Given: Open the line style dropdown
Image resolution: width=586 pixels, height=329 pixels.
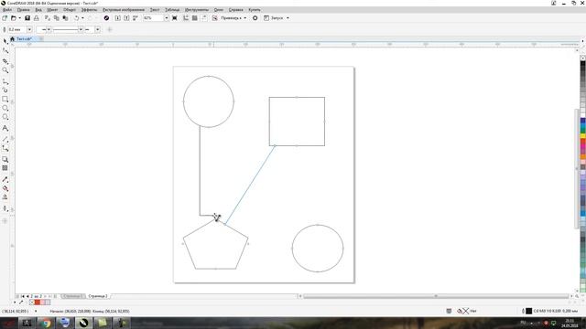Looking at the screenshot, I should point(81,29).
